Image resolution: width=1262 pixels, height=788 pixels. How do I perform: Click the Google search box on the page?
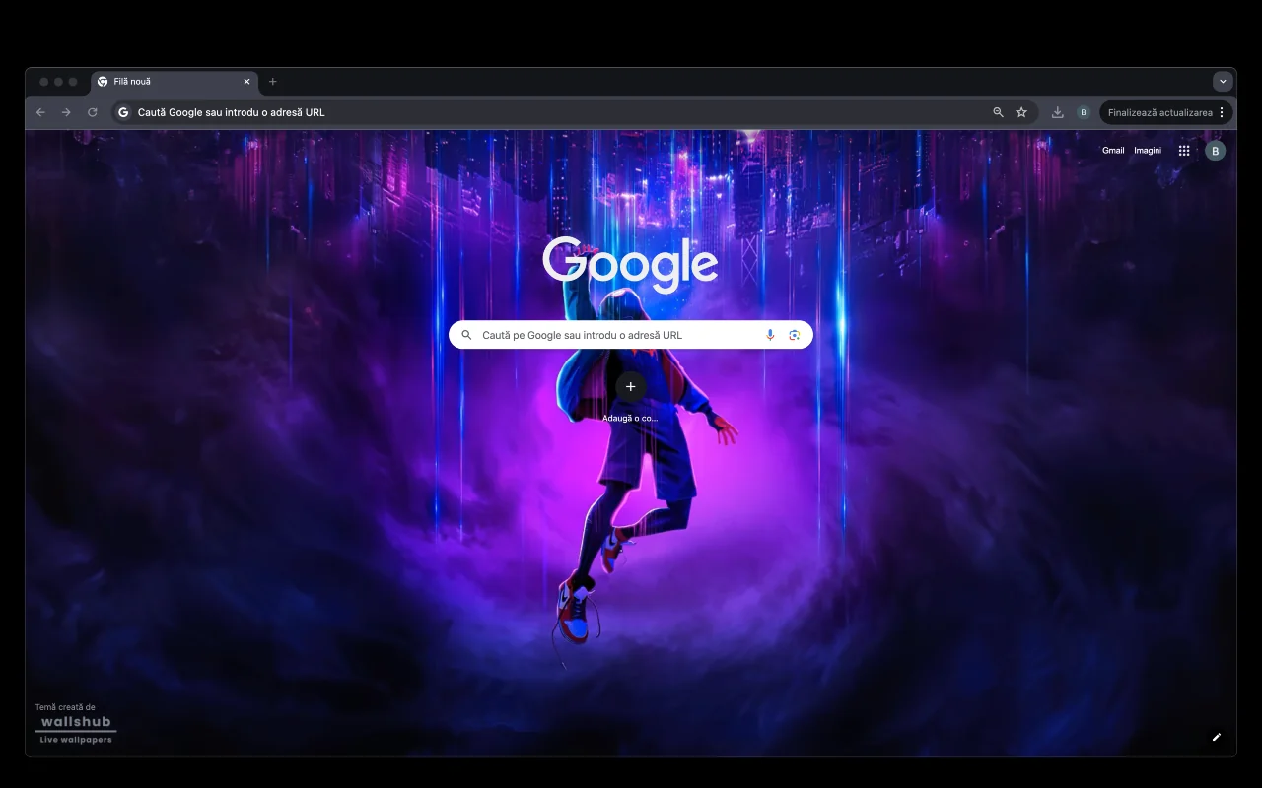[631, 335]
